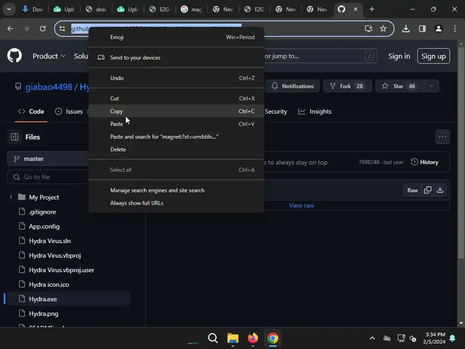465x349 pixels.
Task: Click the Raw button
Action: pos(412,190)
